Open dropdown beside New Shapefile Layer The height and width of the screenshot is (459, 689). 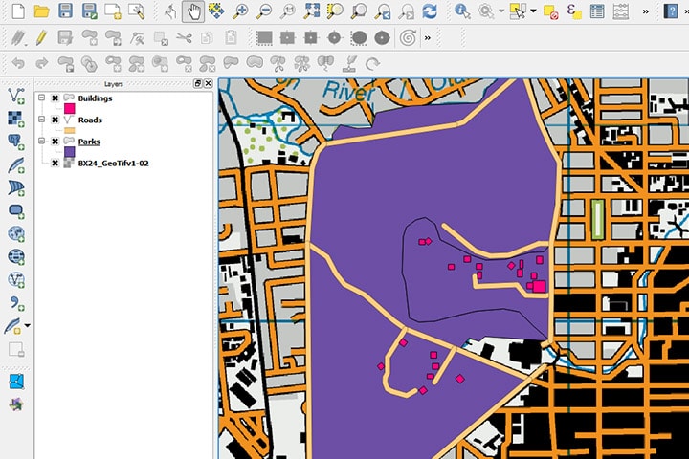pyautogui.click(x=27, y=326)
